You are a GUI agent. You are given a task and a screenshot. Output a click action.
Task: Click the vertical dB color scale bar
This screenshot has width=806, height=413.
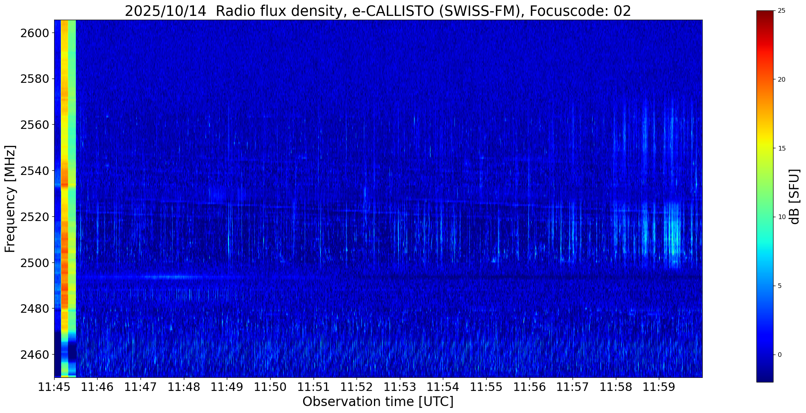point(765,197)
